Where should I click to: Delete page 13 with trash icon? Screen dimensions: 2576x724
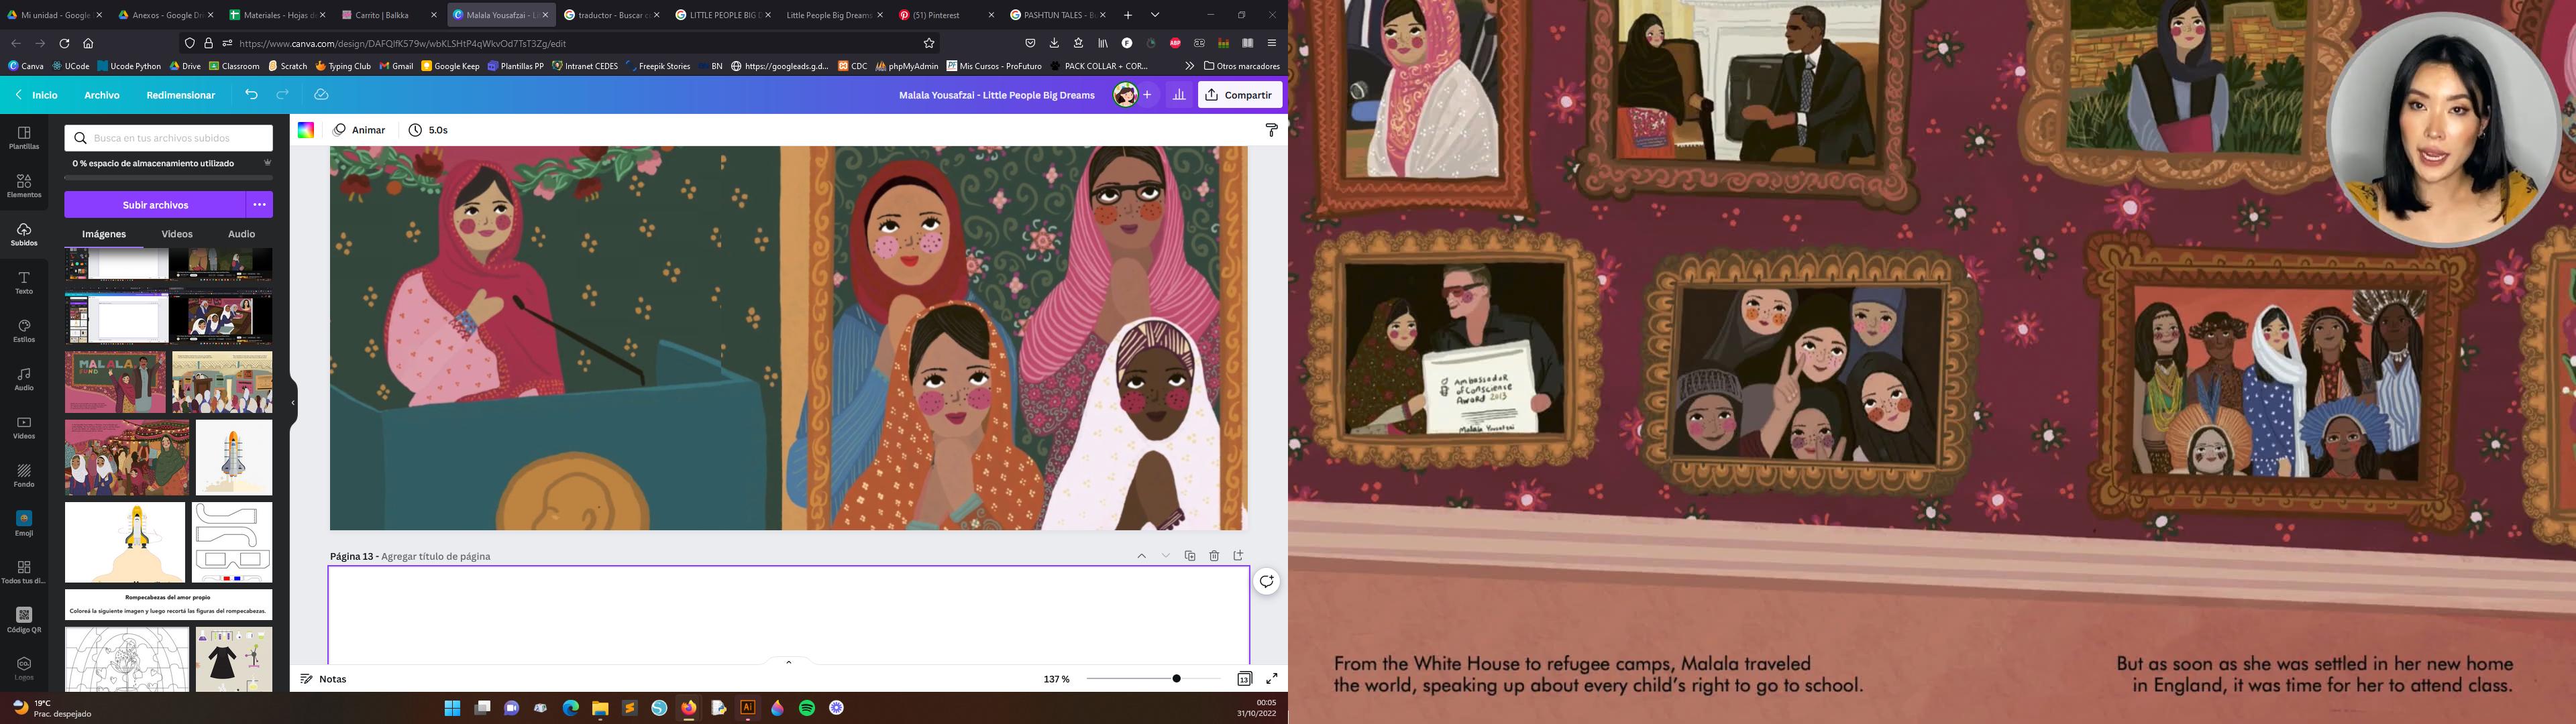click(x=1214, y=556)
